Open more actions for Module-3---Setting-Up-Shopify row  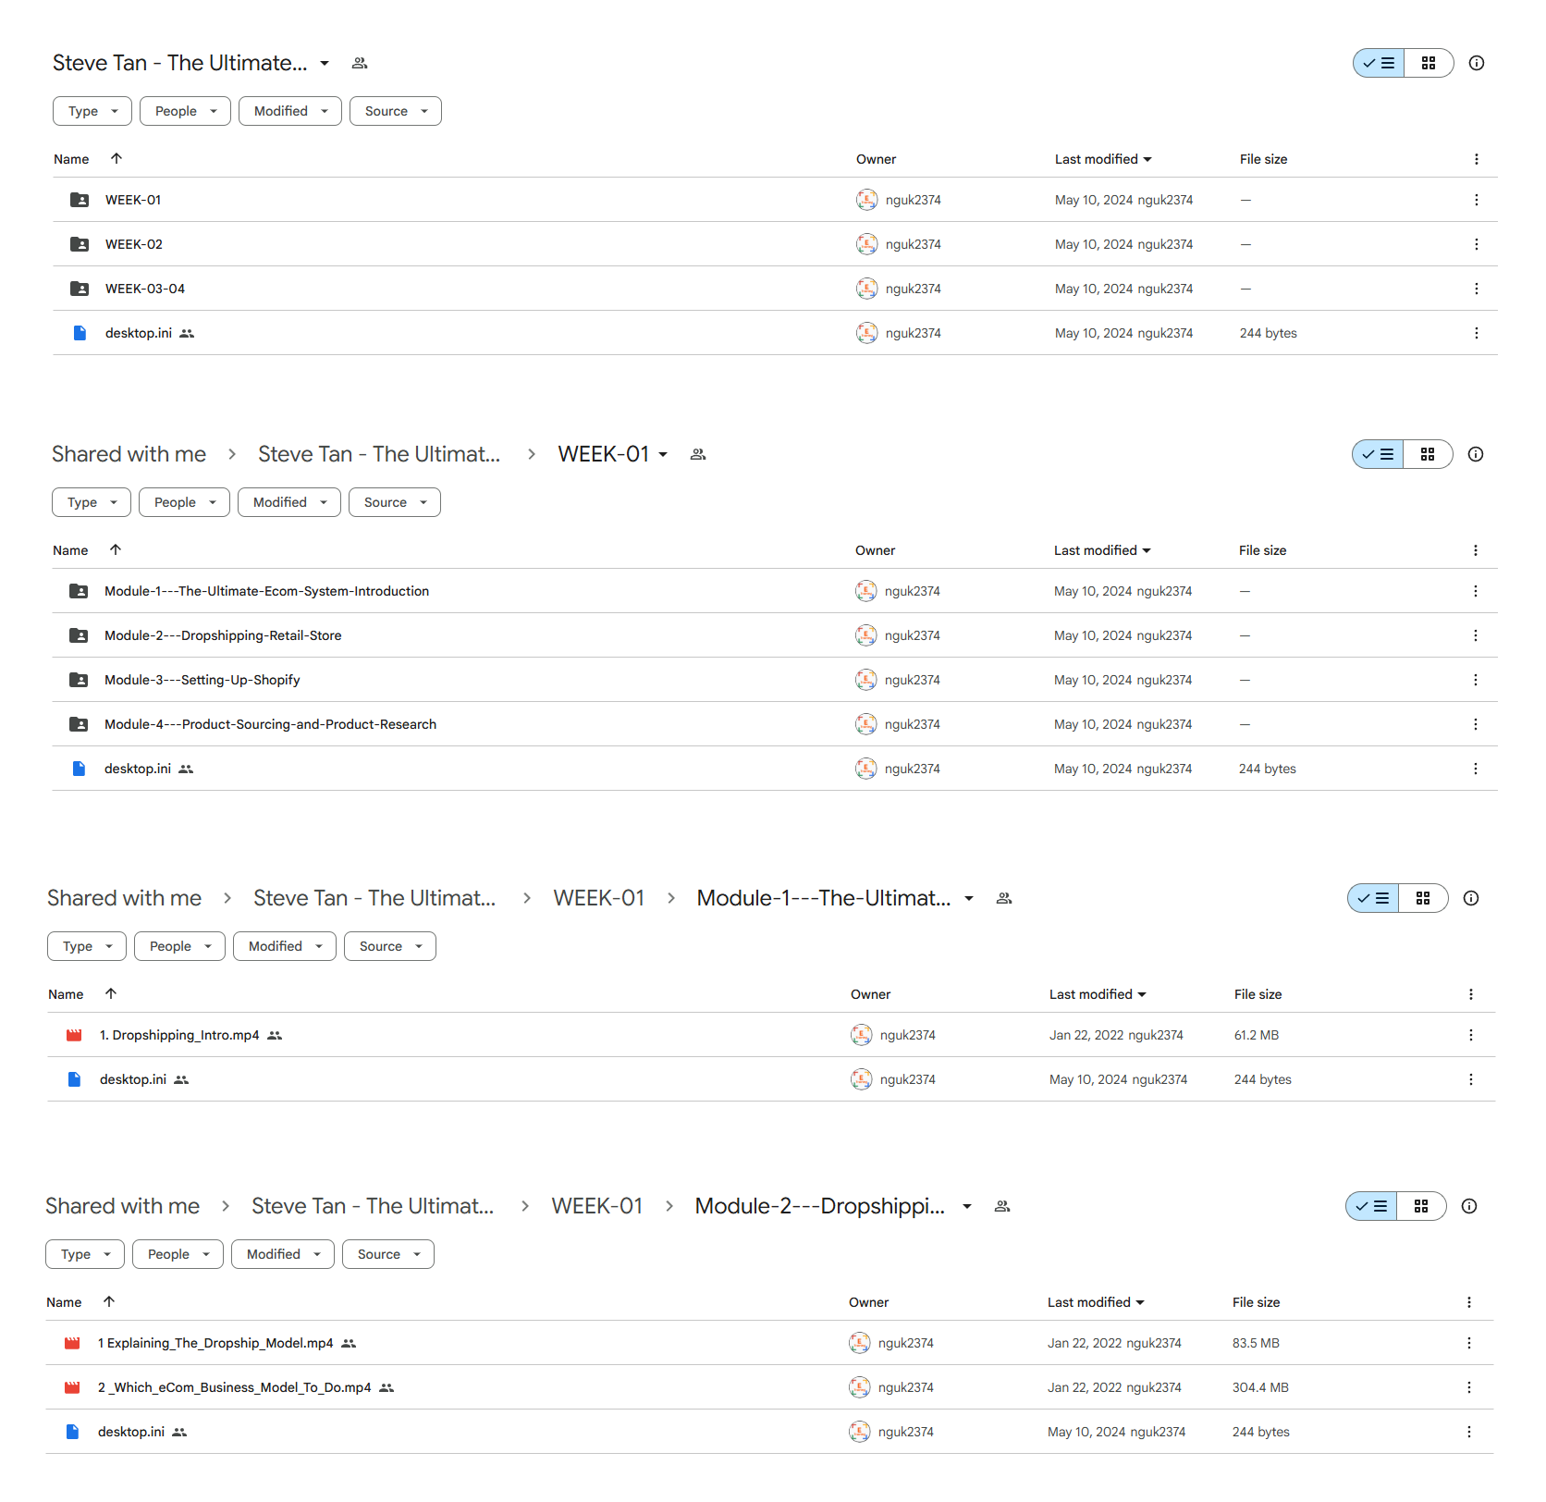pyautogui.click(x=1475, y=680)
